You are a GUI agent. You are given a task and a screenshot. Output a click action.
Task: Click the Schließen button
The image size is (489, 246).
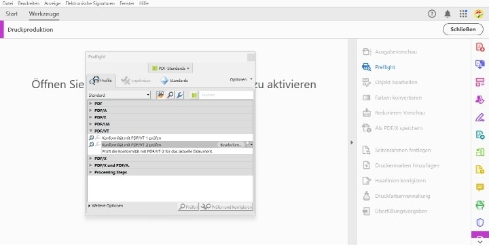pyautogui.click(x=463, y=29)
